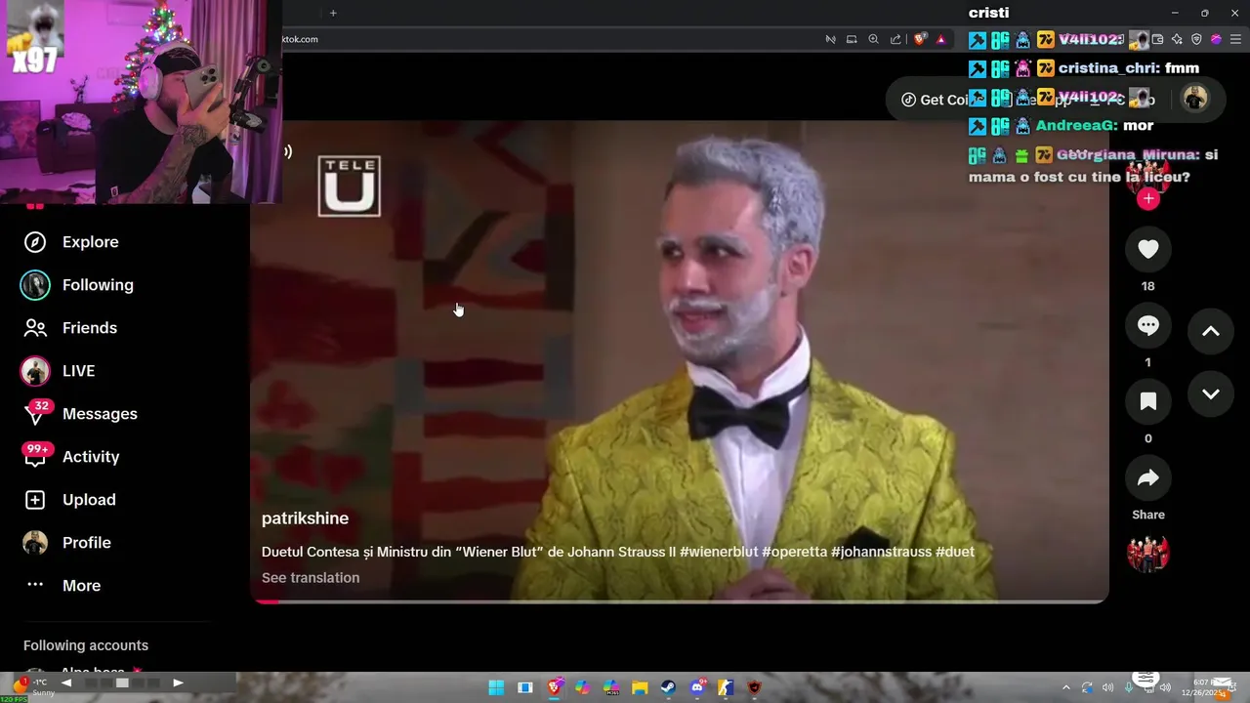The width and height of the screenshot is (1250, 703).
Task: Open the spinning sound disc thumbnail
Action: click(1148, 554)
